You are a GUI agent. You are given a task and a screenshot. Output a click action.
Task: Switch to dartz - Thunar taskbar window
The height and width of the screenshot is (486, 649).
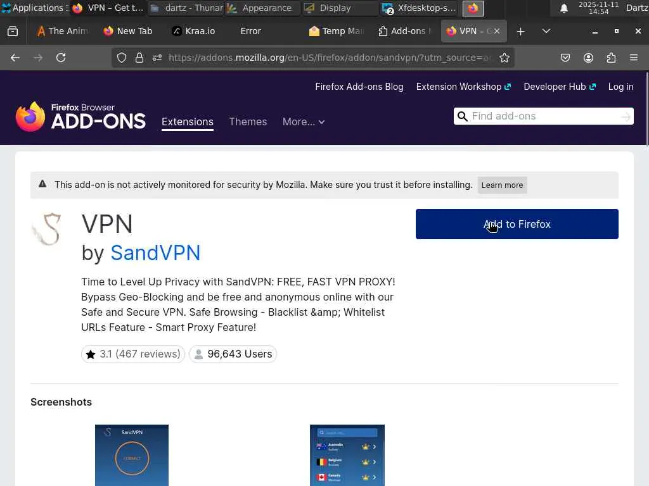(x=186, y=8)
